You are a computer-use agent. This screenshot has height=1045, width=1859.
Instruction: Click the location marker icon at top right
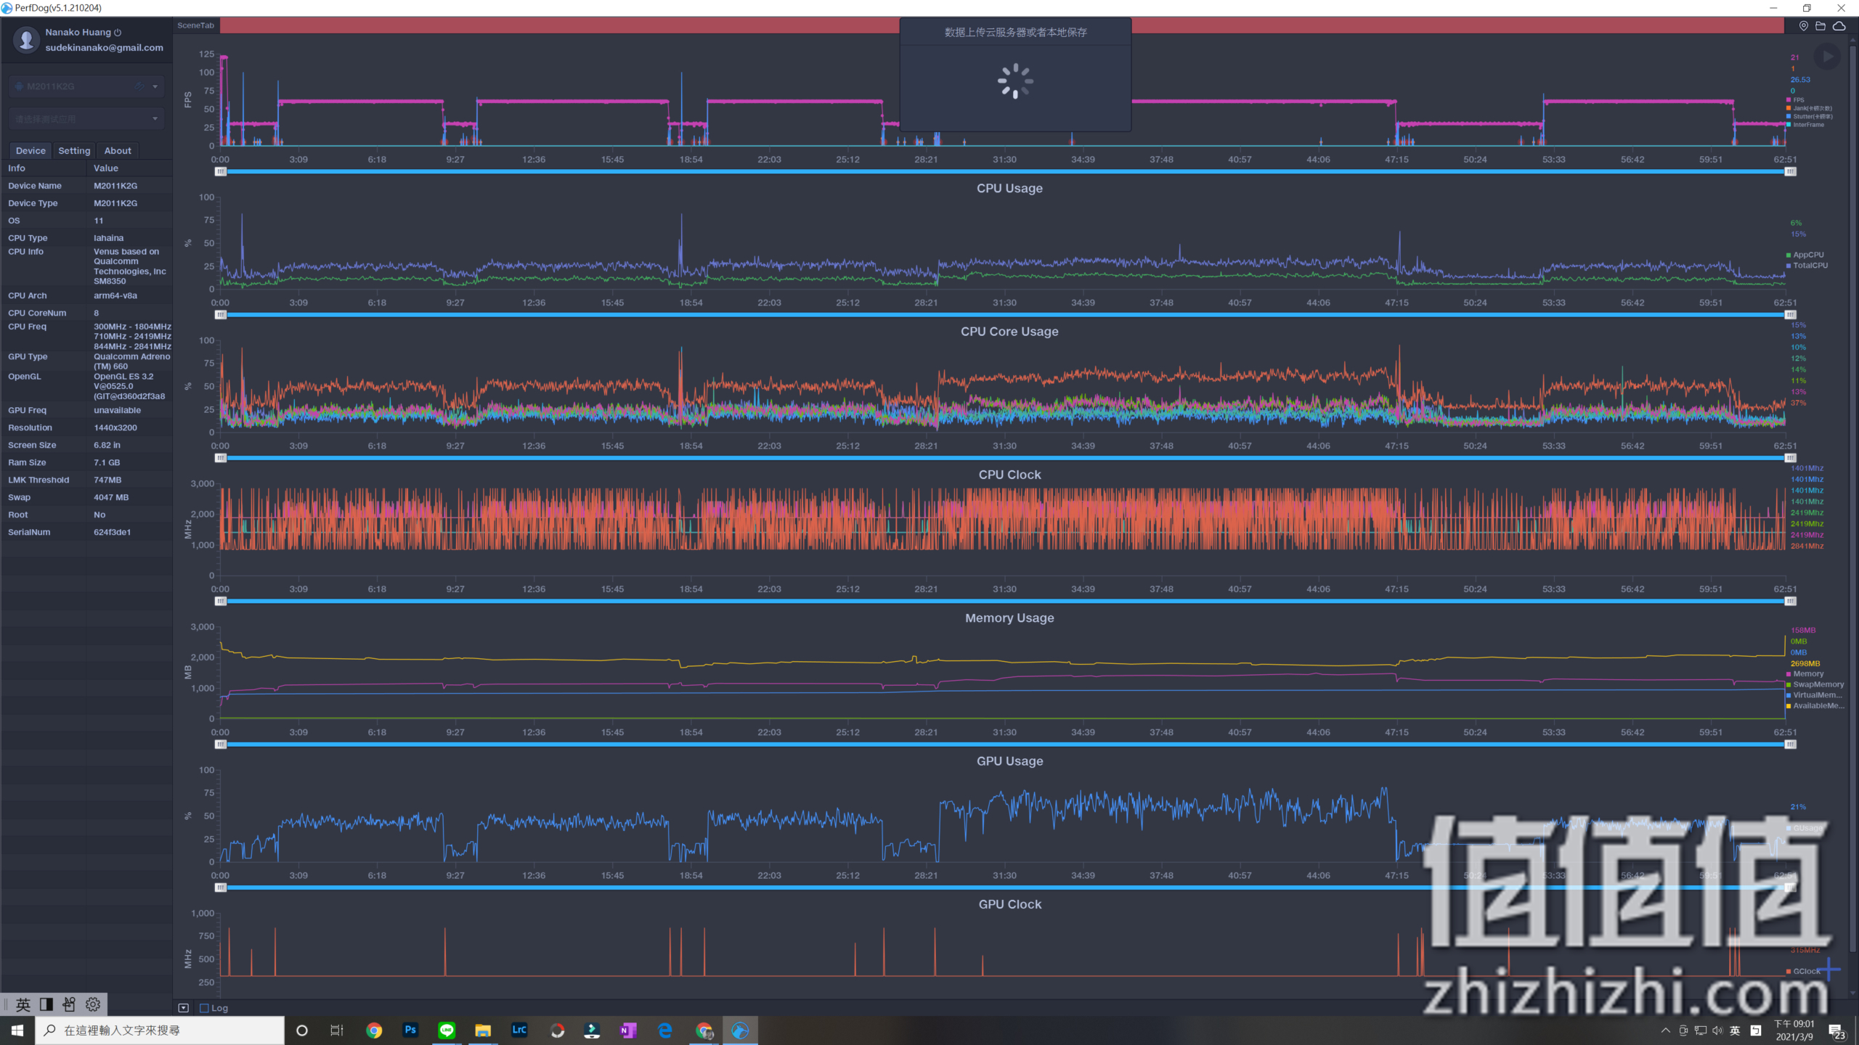[1803, 25]
